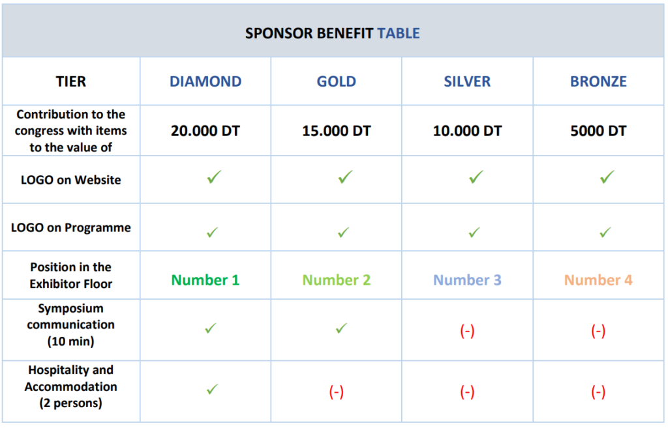Select the GOLD tier column header

(x=337, y=81)
